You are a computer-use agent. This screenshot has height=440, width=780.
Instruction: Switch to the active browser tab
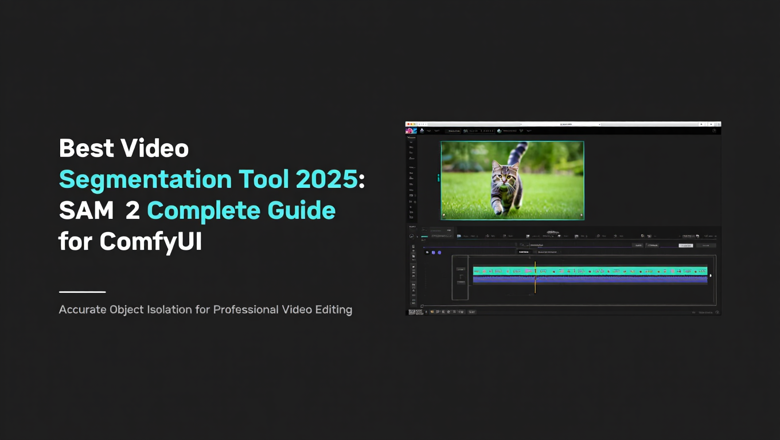click(567, 124)
